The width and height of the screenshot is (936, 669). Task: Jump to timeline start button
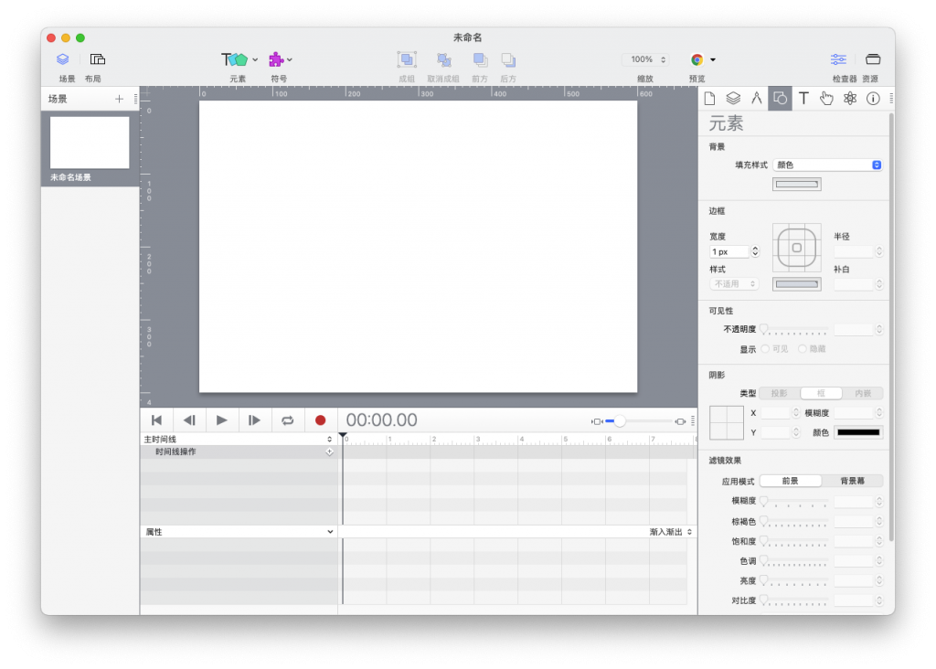pos(156,420)
